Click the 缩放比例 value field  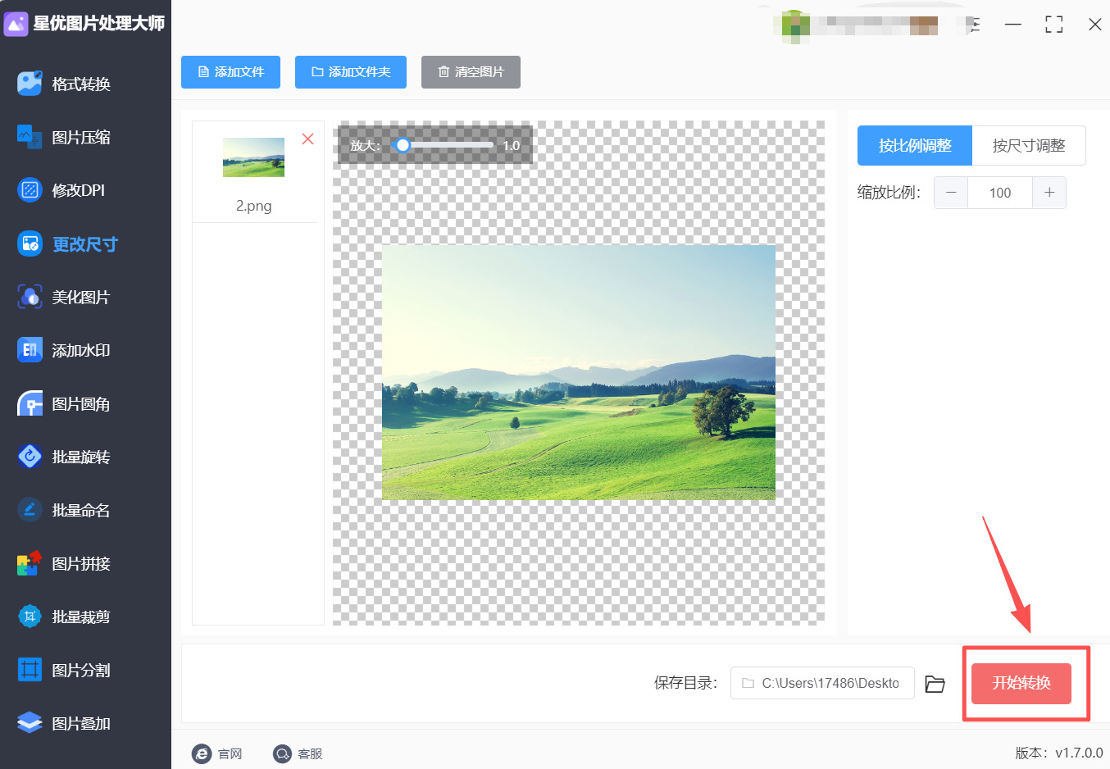[1000, 193]
